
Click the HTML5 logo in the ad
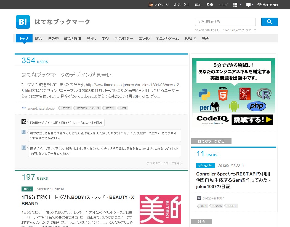click(223, 94)
